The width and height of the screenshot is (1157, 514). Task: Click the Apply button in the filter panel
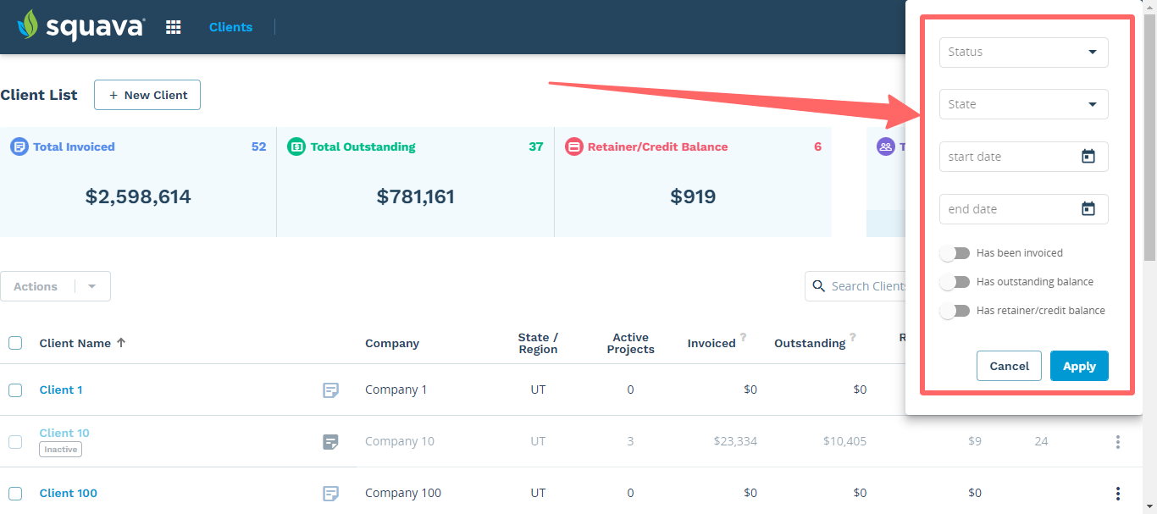[1079, 365]
